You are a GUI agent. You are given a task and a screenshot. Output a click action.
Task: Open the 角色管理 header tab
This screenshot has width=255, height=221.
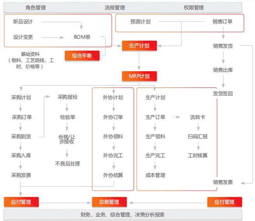click(36, 7)
